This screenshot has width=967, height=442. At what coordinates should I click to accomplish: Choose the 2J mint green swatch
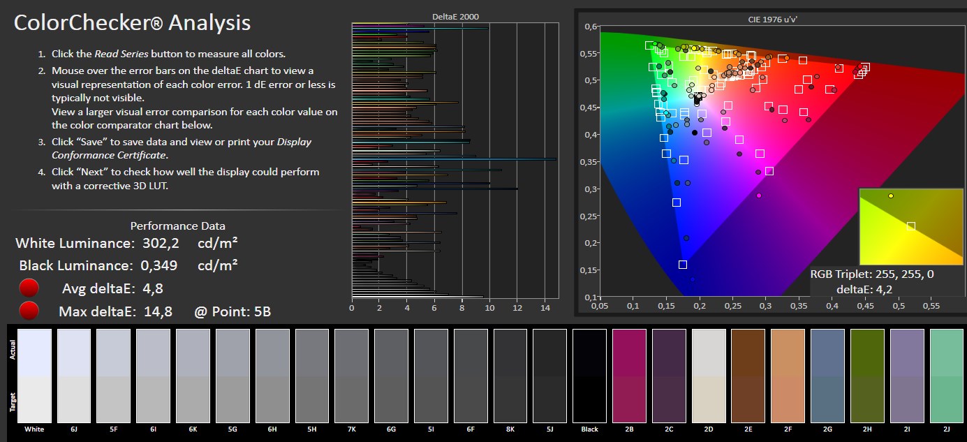click(947, 376)
